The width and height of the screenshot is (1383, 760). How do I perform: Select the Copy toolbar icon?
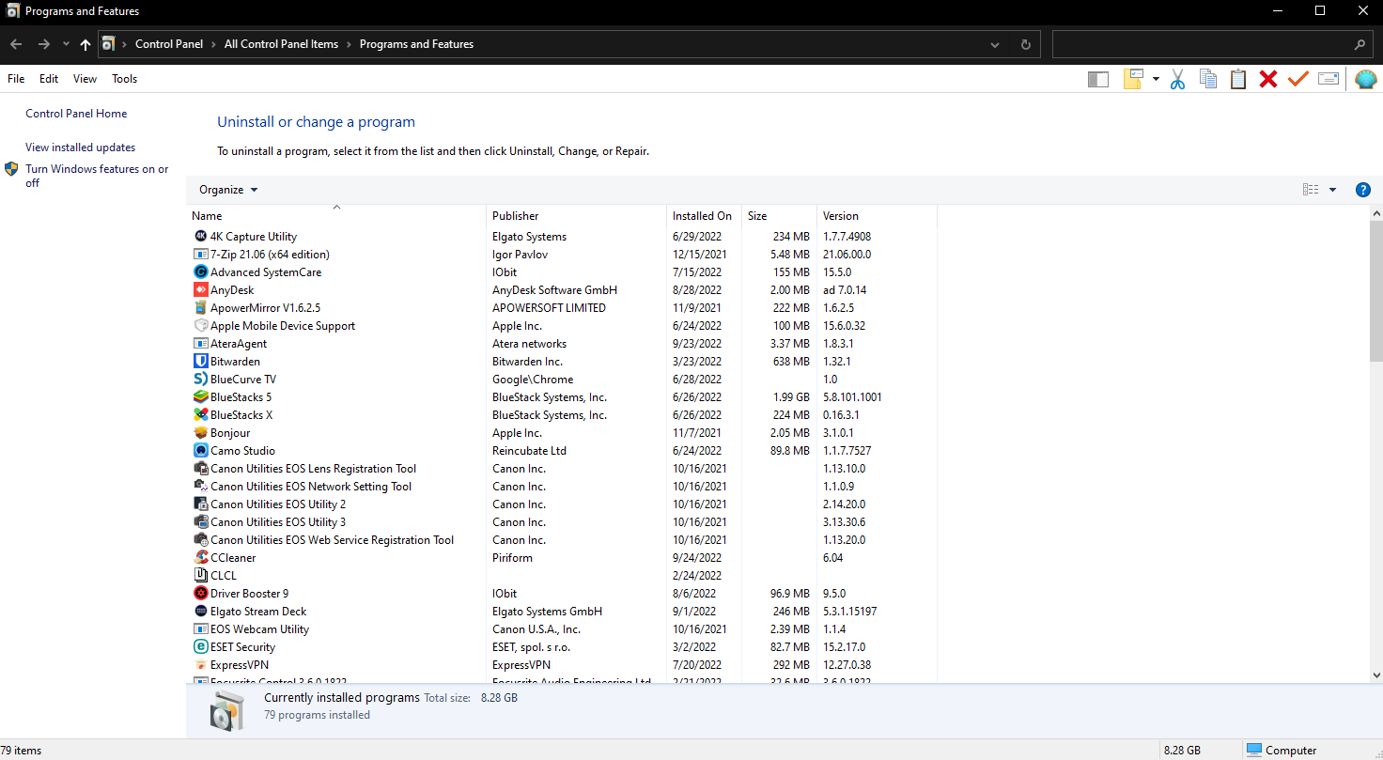click(x=1207, y=79)
